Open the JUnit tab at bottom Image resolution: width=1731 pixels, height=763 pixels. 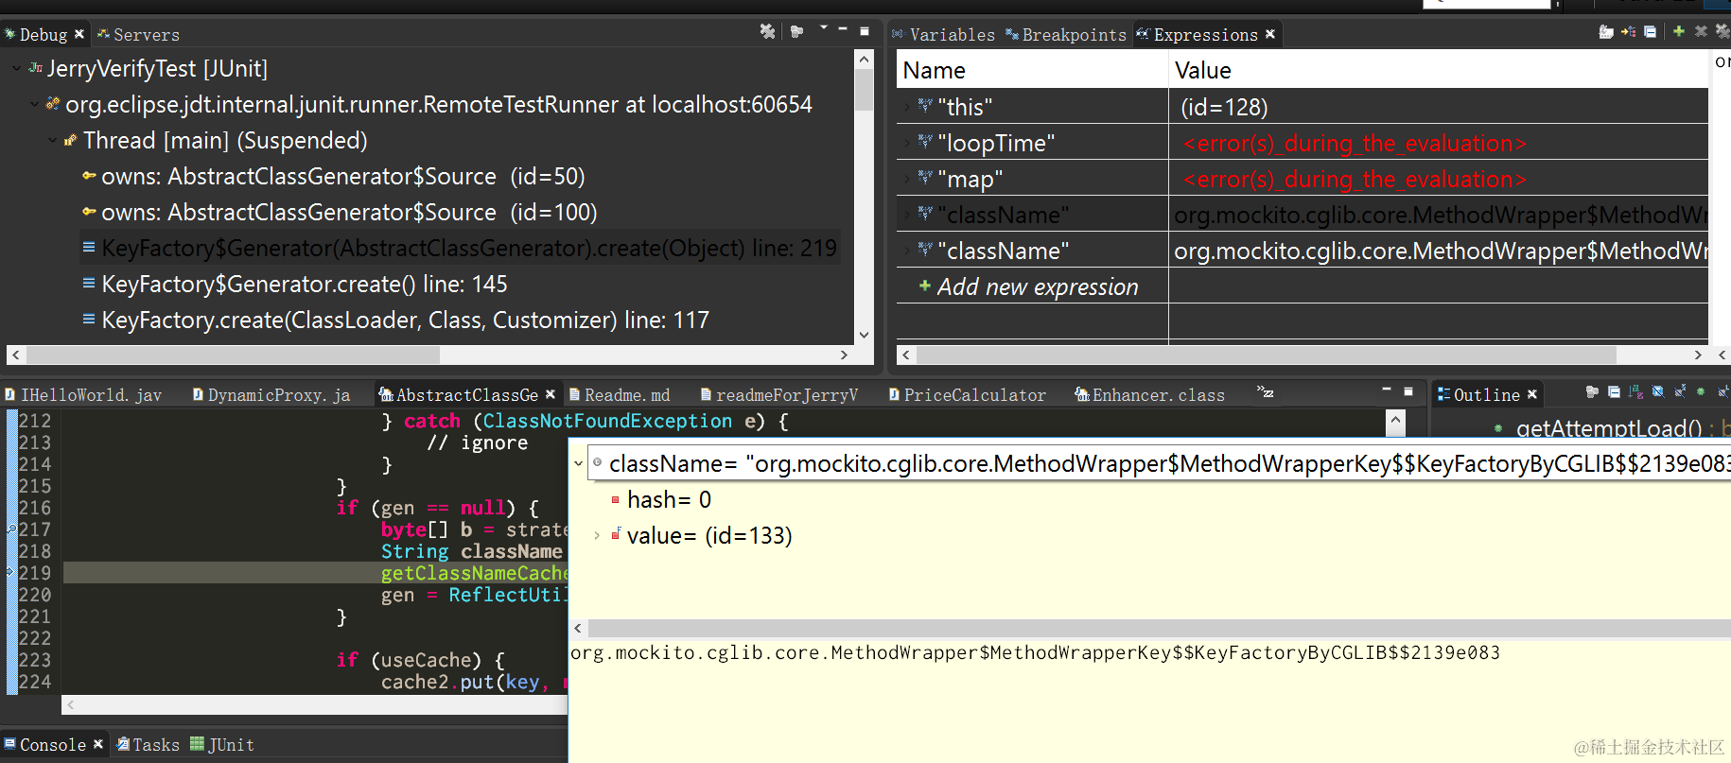(222, 745)
